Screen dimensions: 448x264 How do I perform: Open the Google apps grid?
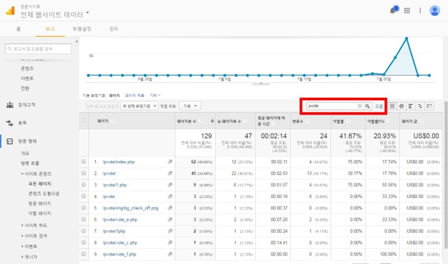(407, 11)
